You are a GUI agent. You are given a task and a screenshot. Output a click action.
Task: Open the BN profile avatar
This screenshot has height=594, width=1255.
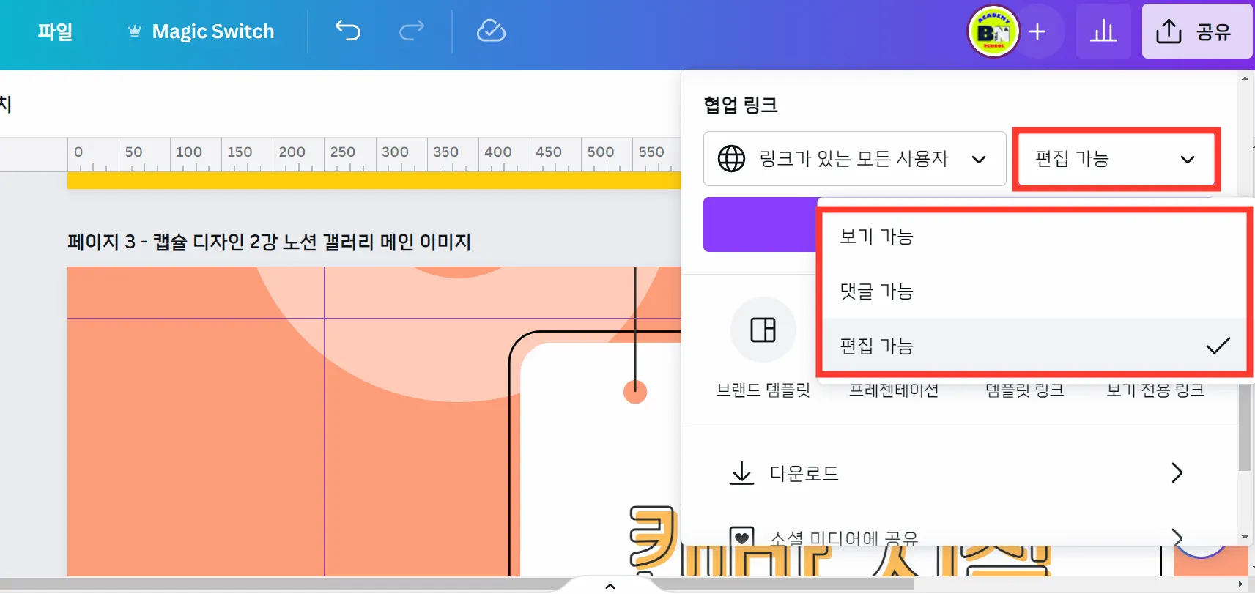tap(993, 31)
